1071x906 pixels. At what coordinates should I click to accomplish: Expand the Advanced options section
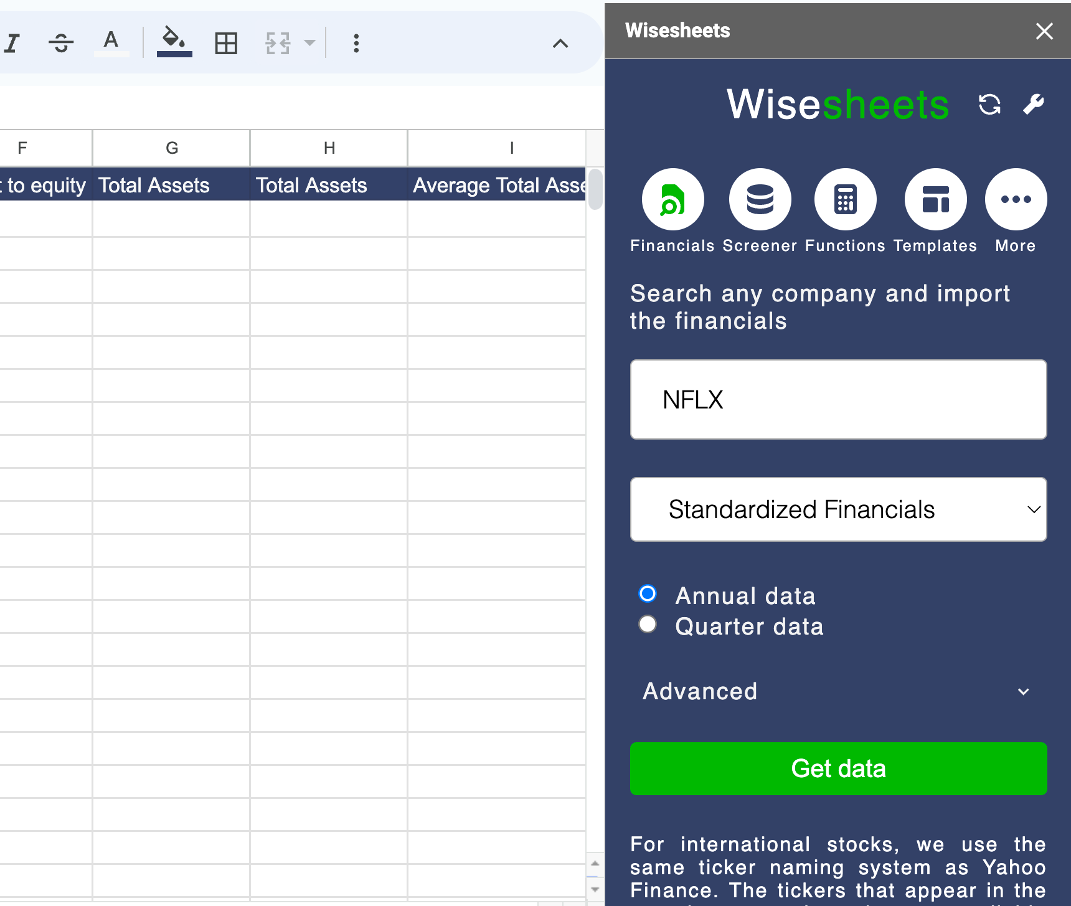[x=838, y=692]
